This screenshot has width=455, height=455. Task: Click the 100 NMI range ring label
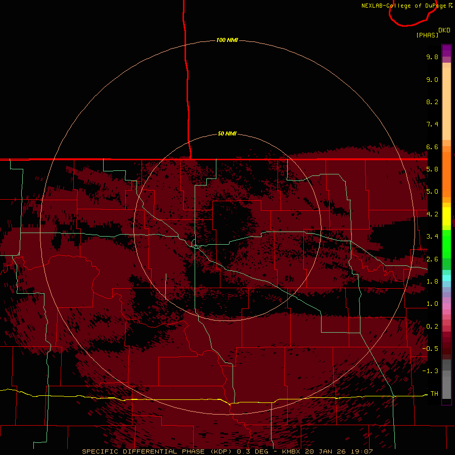click(x=227, y=40)
